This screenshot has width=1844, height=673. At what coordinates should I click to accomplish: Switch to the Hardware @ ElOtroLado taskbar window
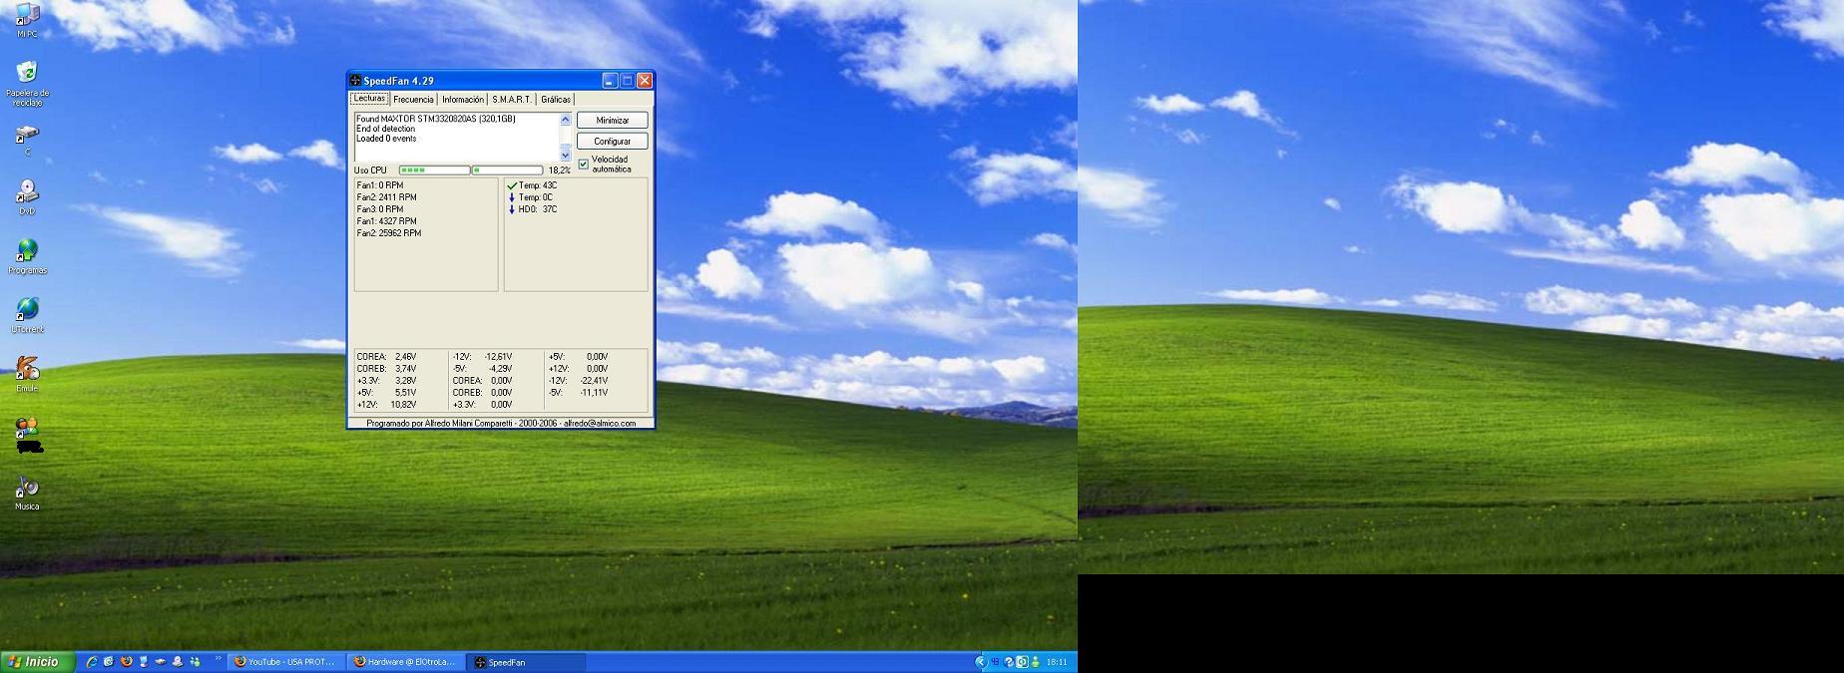coord(405,662)
